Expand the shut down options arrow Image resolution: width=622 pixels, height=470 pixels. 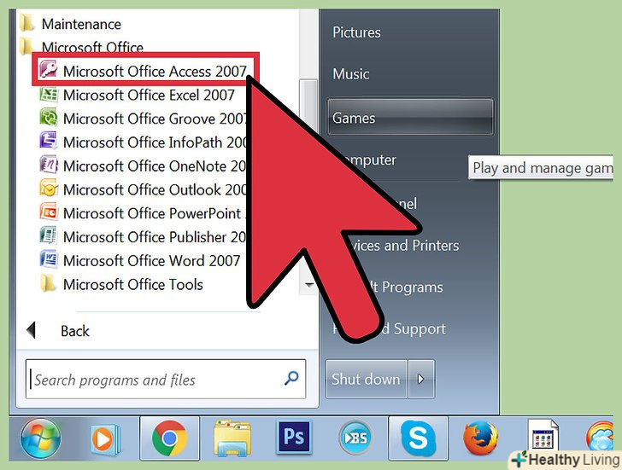coord(421,379)
